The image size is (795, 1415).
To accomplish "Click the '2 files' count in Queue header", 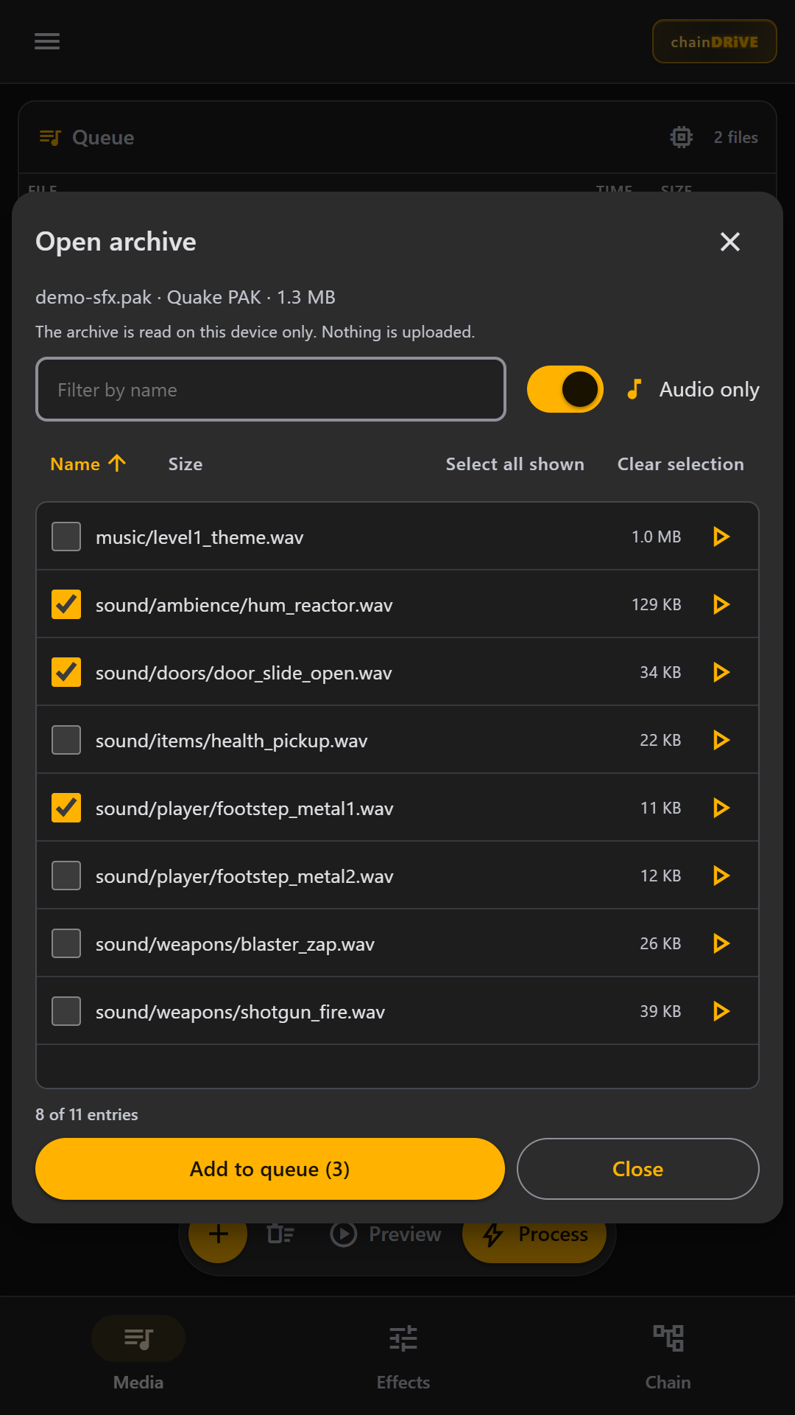I will [735, 137].
